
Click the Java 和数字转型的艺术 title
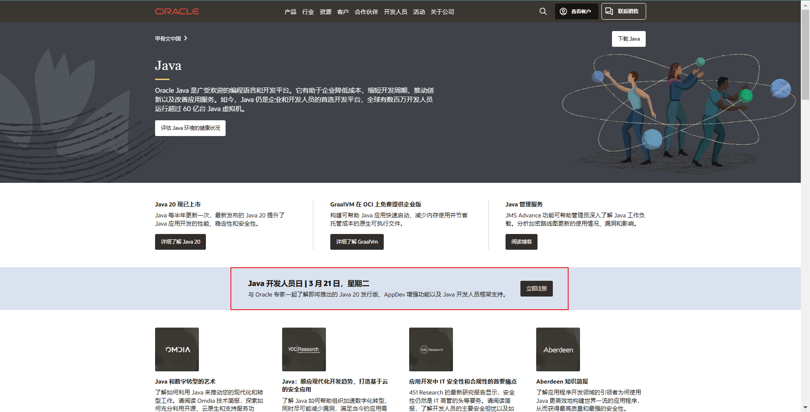pyautogui.click(x=185, y=381)
